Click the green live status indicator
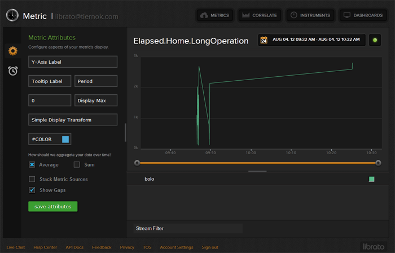Image resolution: width=395 pixels, height=253 pixels. [375, 40]
